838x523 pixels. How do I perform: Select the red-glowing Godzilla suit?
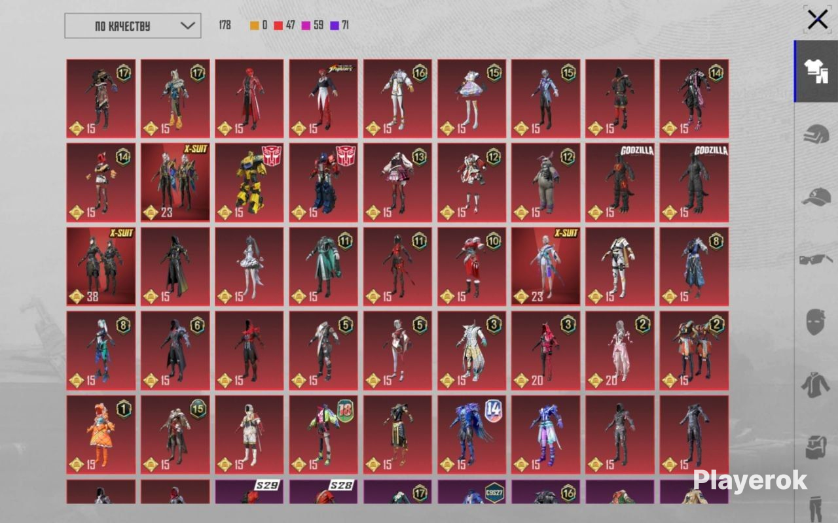(620, 182)
